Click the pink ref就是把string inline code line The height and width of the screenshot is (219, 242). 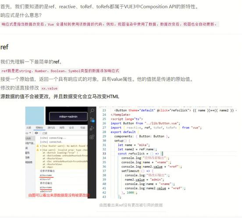60,71
